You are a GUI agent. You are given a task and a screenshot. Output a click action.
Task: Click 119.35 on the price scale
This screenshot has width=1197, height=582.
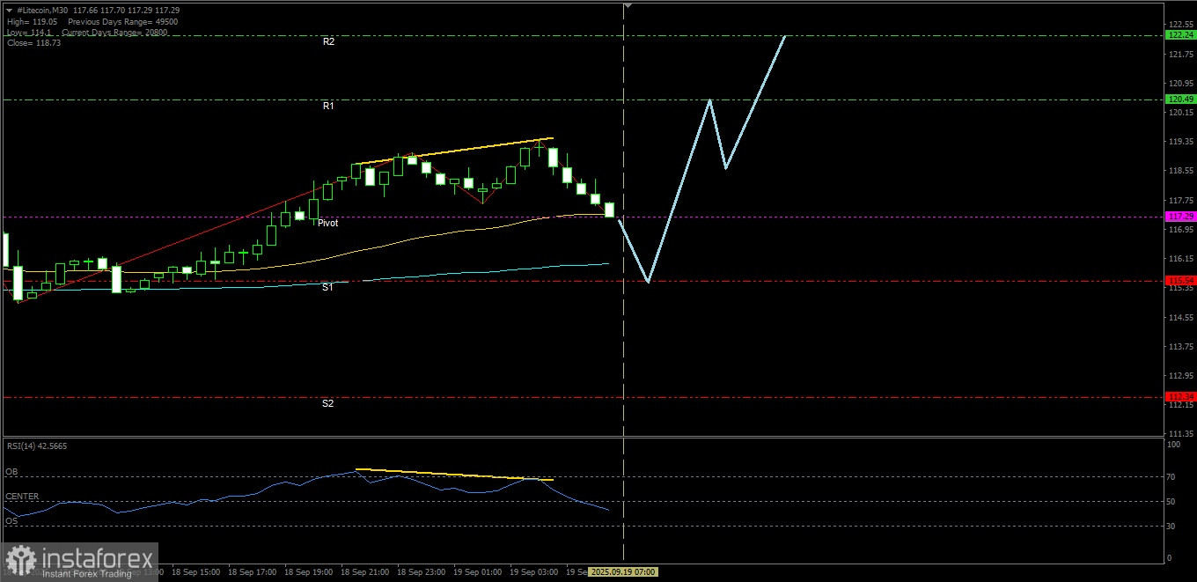pyautogui.click(x=1180, y=141)
